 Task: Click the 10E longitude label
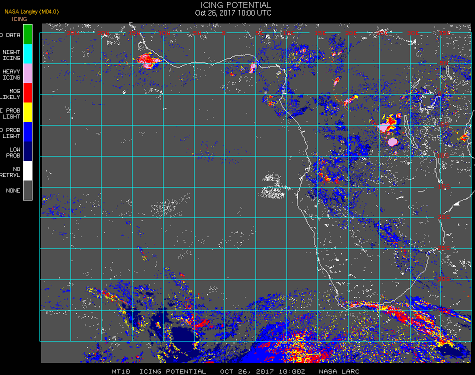pos(288,33)
